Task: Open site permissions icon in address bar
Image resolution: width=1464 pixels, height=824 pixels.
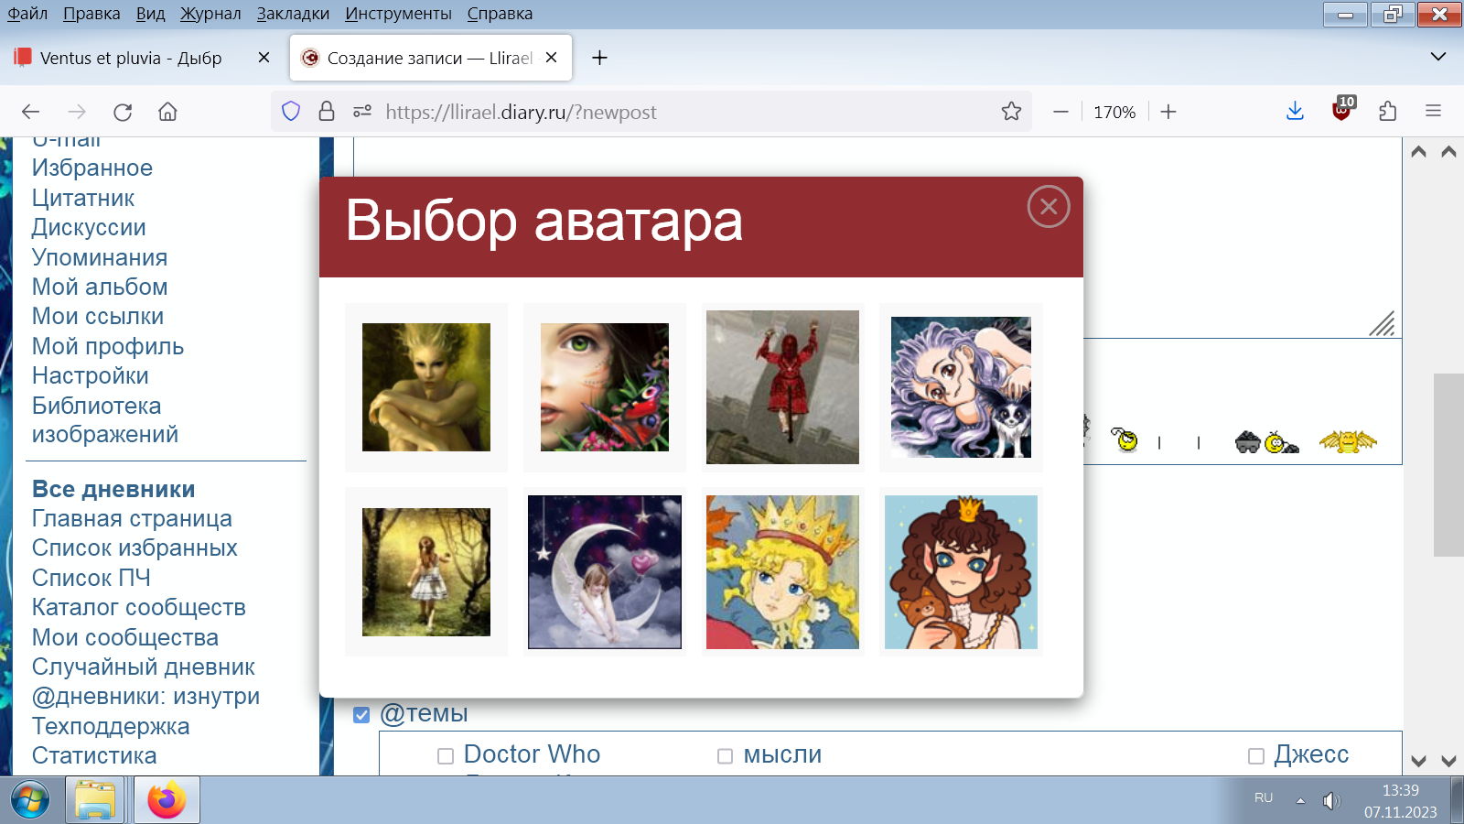Action: (x=362, y=112)
